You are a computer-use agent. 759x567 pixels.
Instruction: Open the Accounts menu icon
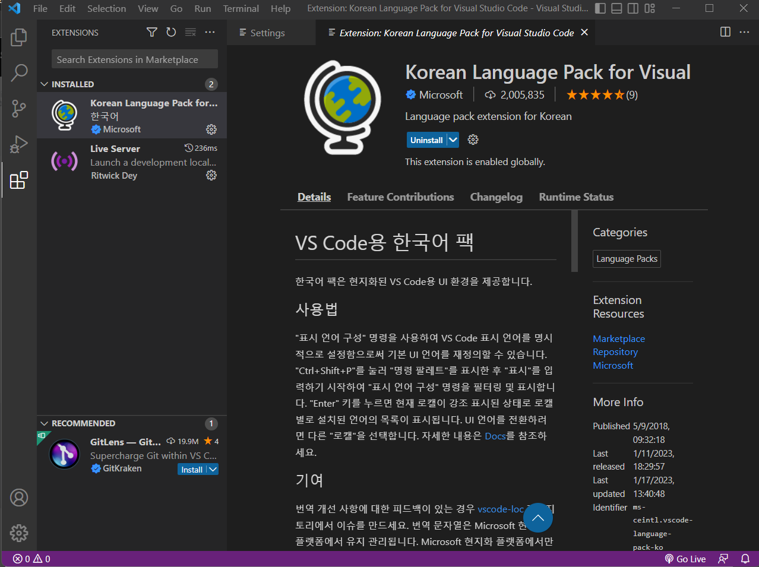click(18, 498)
